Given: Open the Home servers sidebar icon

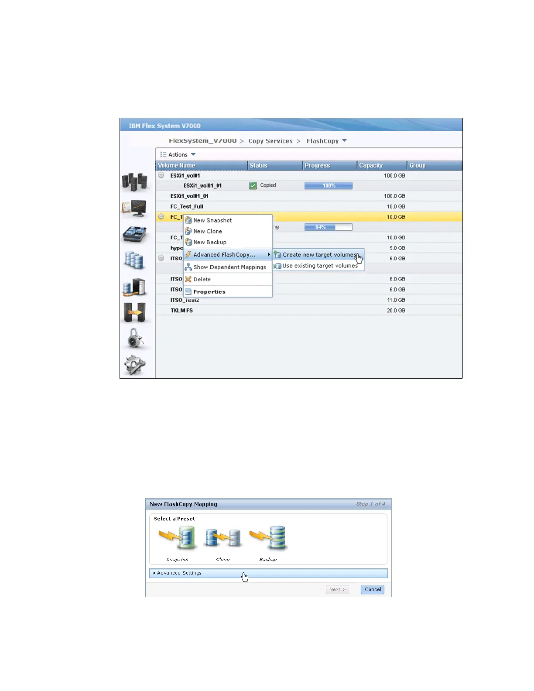Looking at the screenshot, I should click(134, 182).
